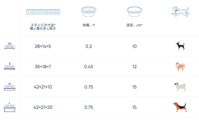Screen dimensions: 199x120
Task: Click the beagle dog image
Action: (x=180, y=107)
